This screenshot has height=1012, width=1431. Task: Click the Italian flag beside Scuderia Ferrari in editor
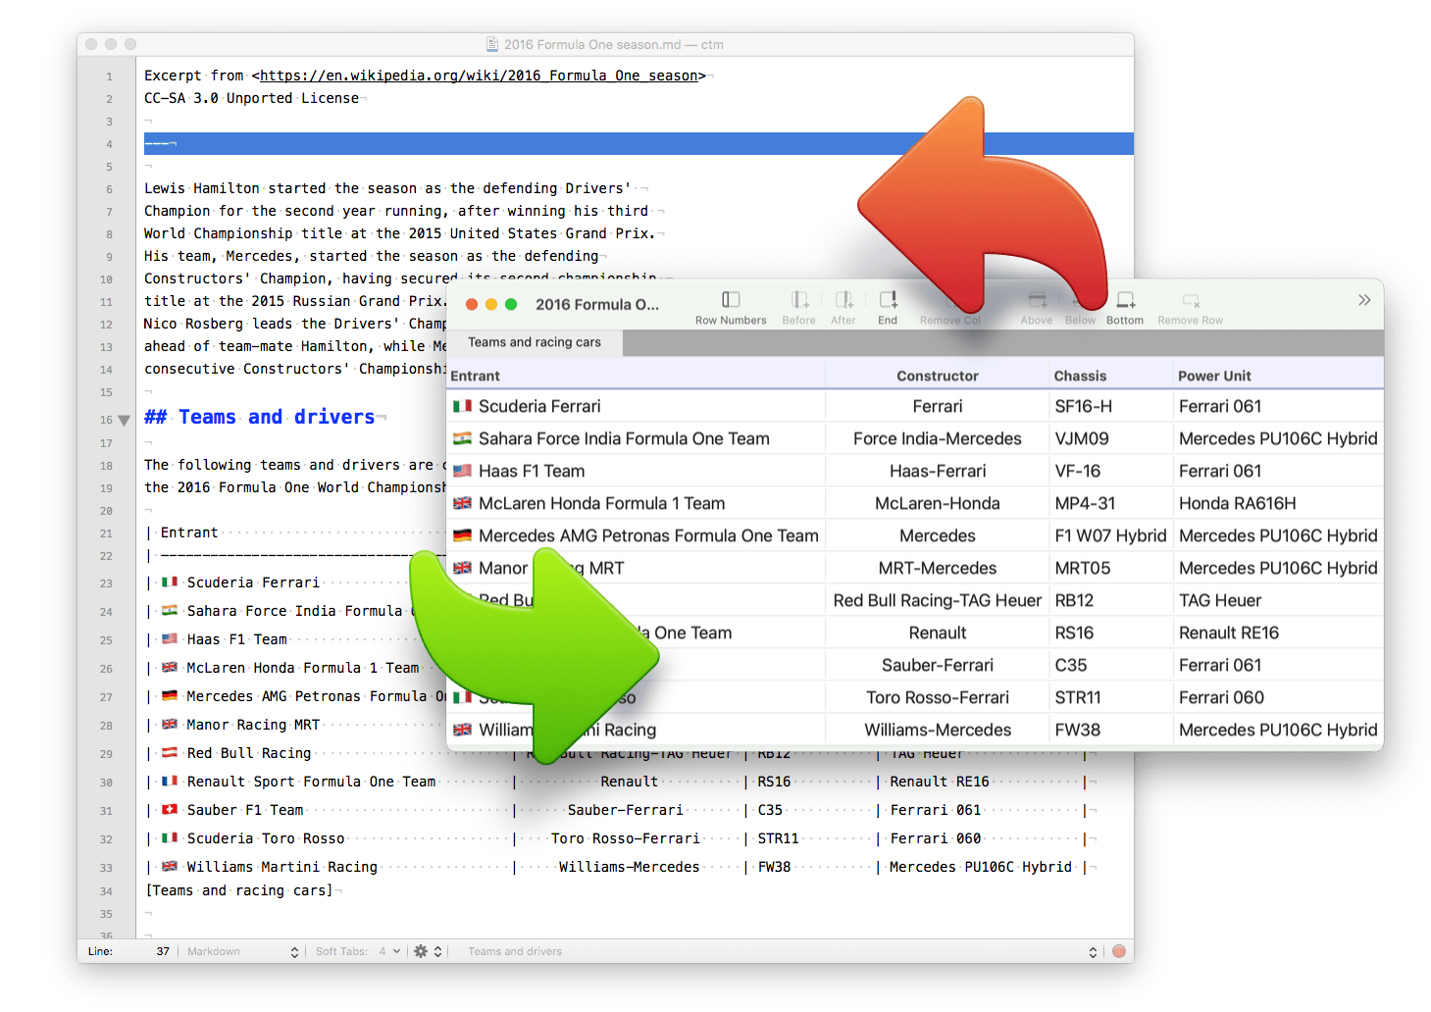[170, 582]
